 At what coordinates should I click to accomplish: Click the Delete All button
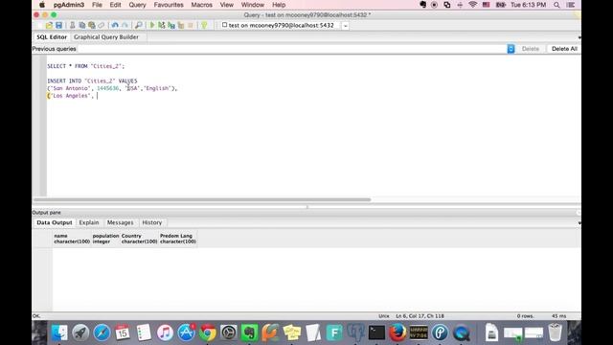click(564, 49)
